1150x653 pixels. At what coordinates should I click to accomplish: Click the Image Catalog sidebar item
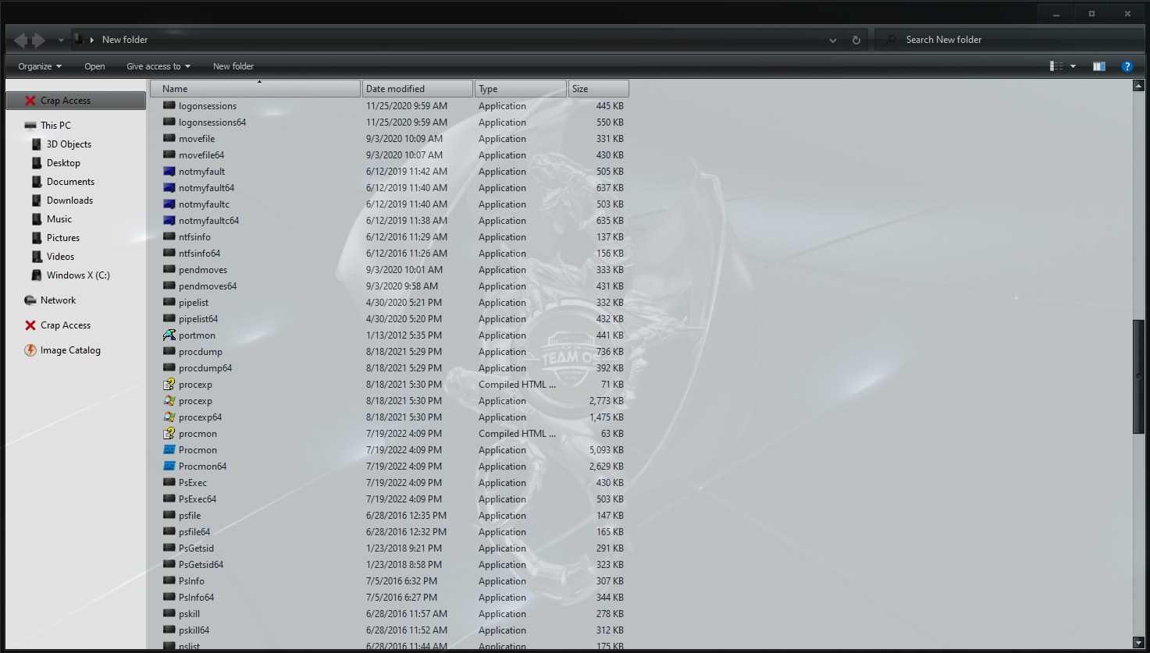(x=70, y=350)
